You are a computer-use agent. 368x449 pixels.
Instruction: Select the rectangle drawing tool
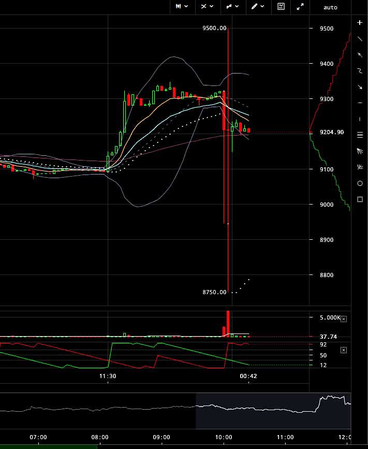click(x=360, y=199)
